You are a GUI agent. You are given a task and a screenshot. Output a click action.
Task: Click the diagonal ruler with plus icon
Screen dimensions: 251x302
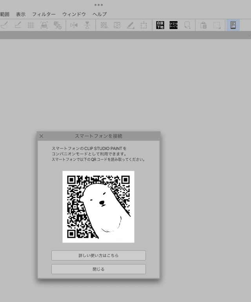[x=57, y=25]
